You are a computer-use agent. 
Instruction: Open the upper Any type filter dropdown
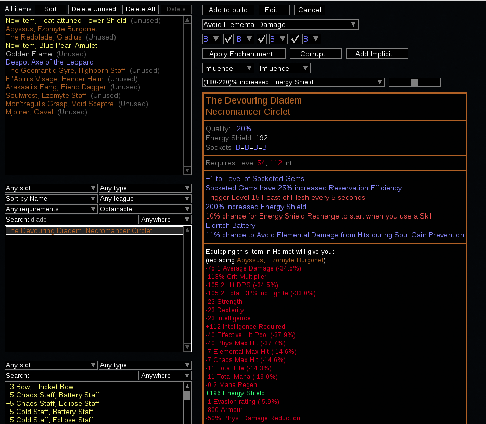coord(145,188)
